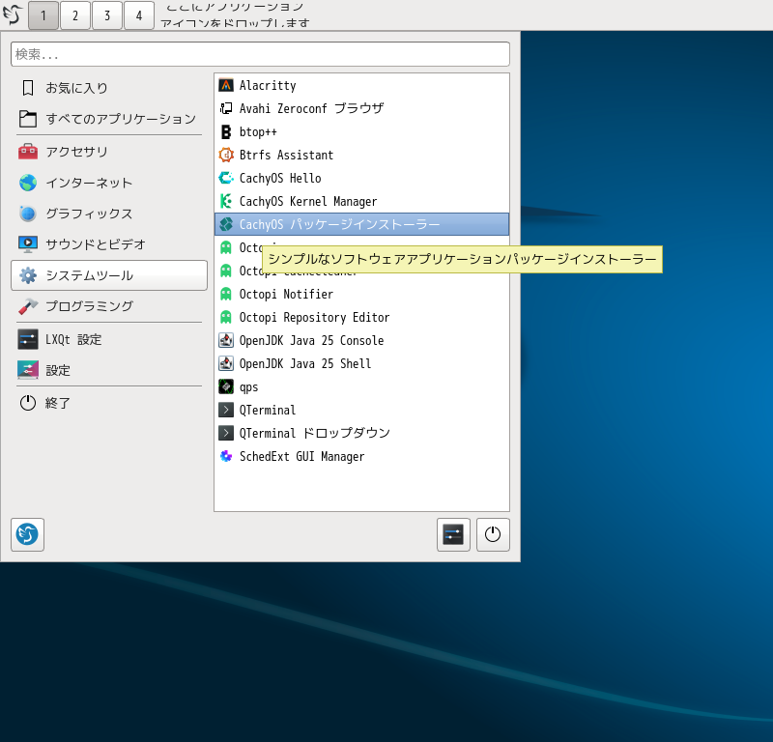Switch to virtual desktop 3

[107, 15]
